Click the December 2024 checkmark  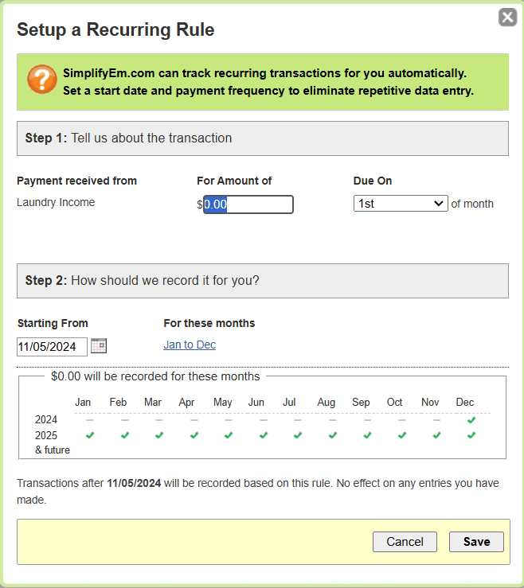[x=471, y=419]
